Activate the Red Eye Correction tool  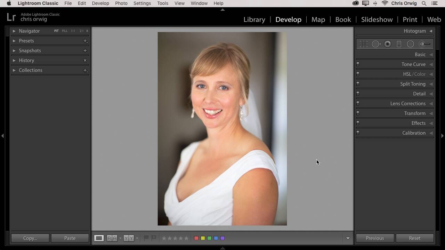click(x=388, y=44)
